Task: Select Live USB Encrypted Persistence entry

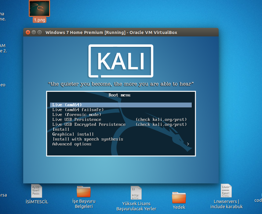Action: coord(121,125)
